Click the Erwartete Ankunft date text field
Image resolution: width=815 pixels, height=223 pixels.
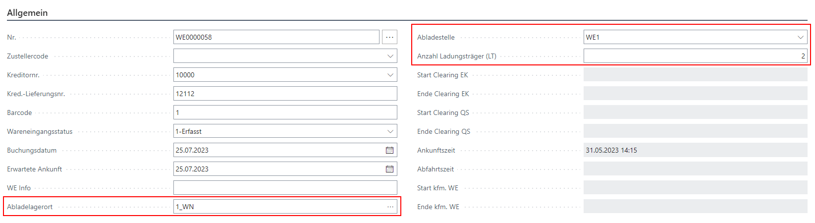pyautogui.click(x=277, y=169)
